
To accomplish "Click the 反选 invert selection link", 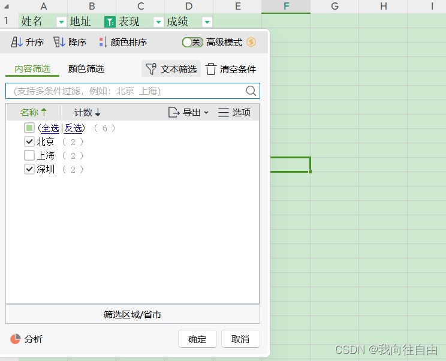I will coord(73,128).
